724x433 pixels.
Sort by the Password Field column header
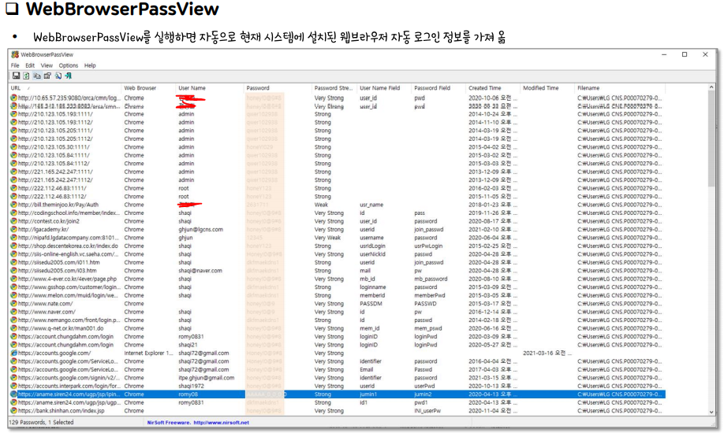439,88
